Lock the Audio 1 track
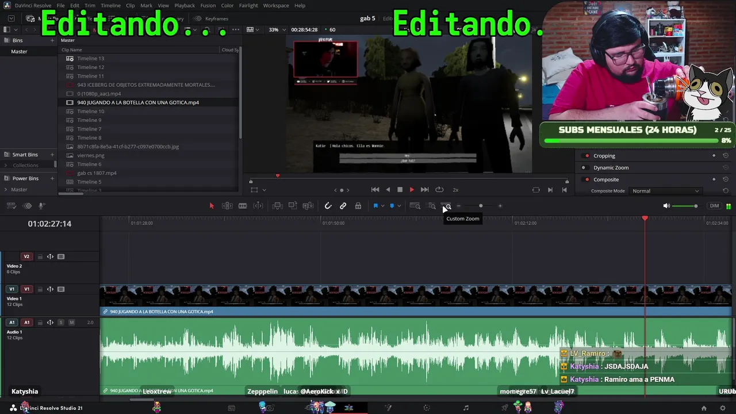736x414 pixels. tap(40, 323)
